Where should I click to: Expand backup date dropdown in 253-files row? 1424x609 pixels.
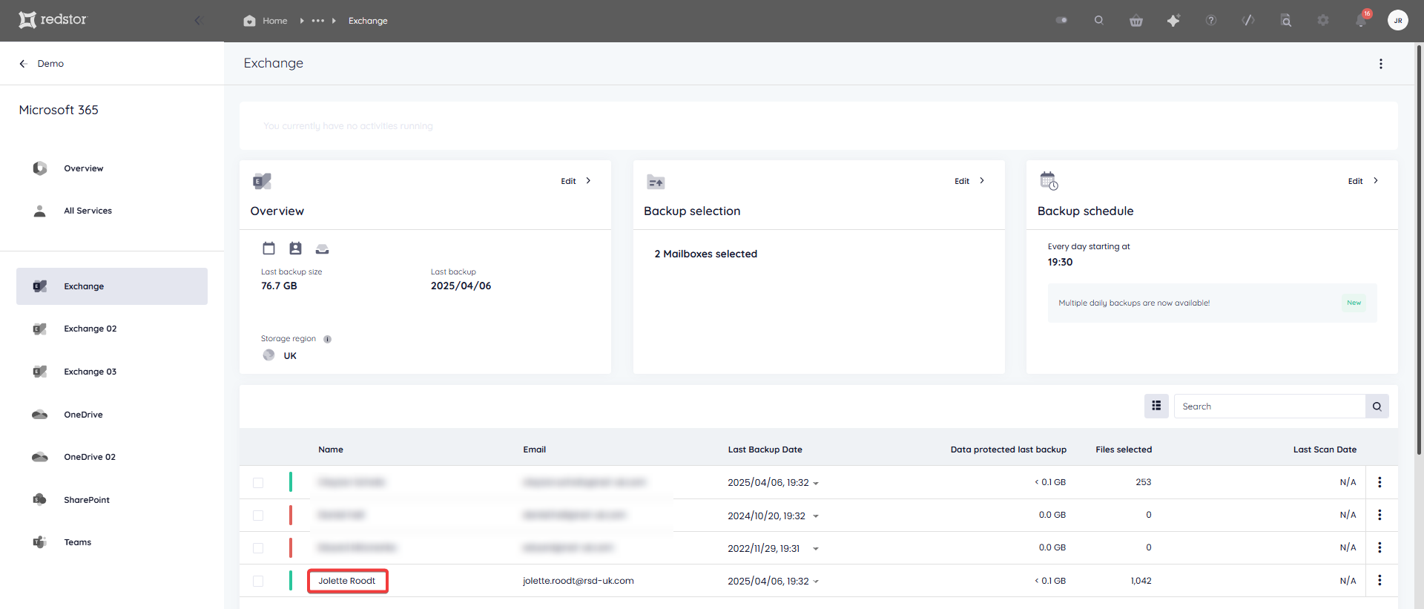(x=816, y=483)
